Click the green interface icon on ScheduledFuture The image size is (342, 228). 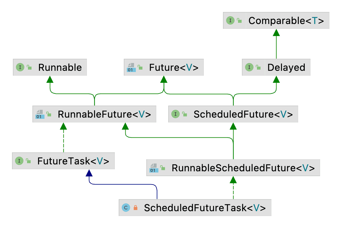coord(176,114)
